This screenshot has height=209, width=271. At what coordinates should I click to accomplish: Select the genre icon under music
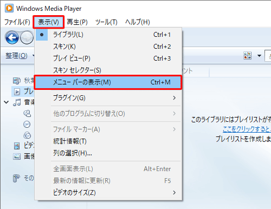27,135
